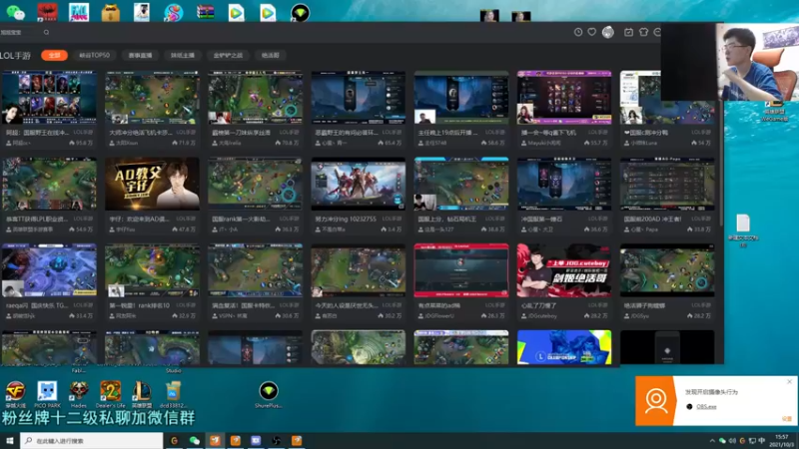Open the 国服上分 钻石局机王 stream title
This screenshot has width=799, height=449.
[x=446, y=219]
